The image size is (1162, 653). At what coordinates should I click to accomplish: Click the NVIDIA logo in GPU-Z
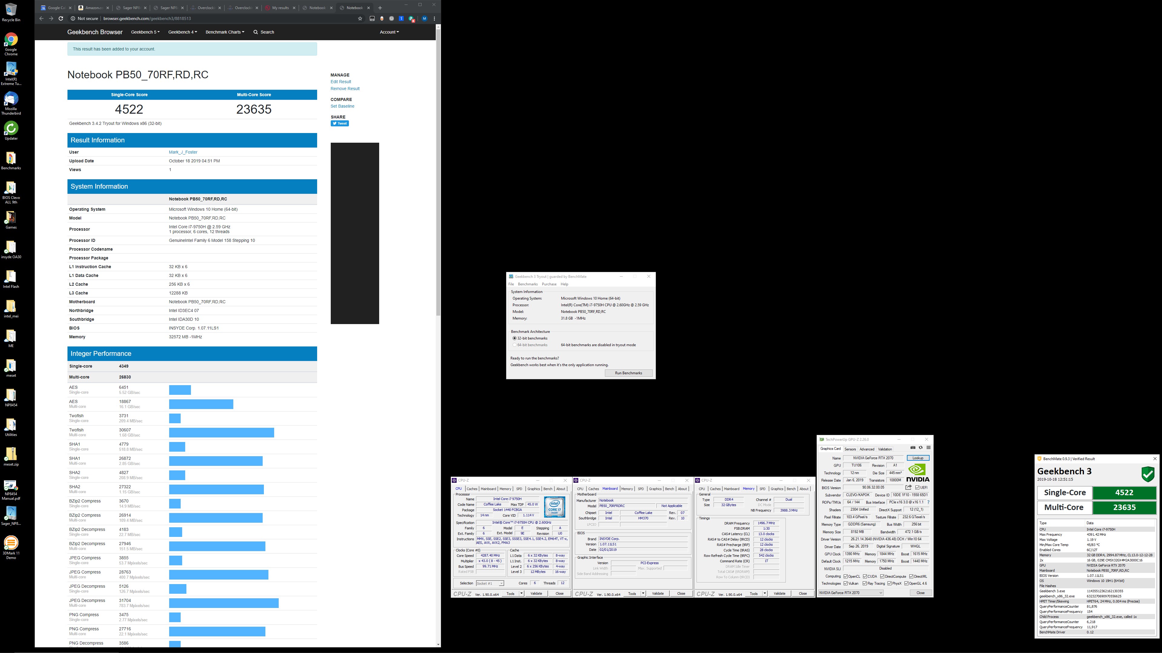tap(918, 473)
